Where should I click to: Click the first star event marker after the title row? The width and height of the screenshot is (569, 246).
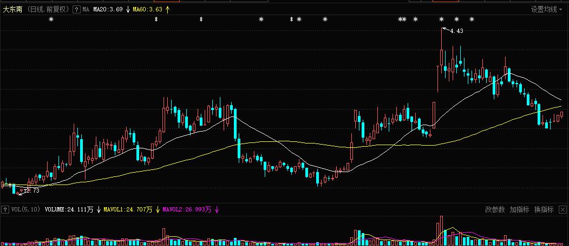pyautogui.click(x=51, y=19)
